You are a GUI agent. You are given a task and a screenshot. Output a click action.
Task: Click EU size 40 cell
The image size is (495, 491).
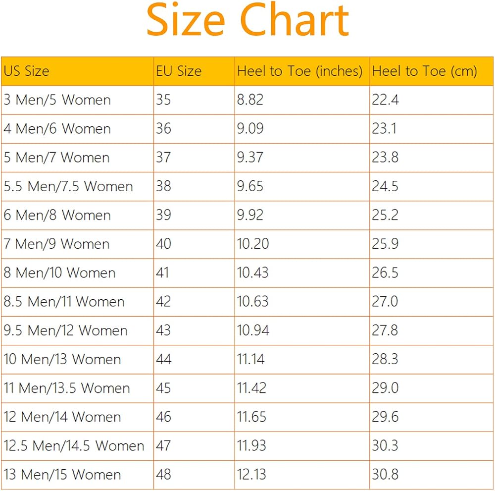[x=194, y=244]
